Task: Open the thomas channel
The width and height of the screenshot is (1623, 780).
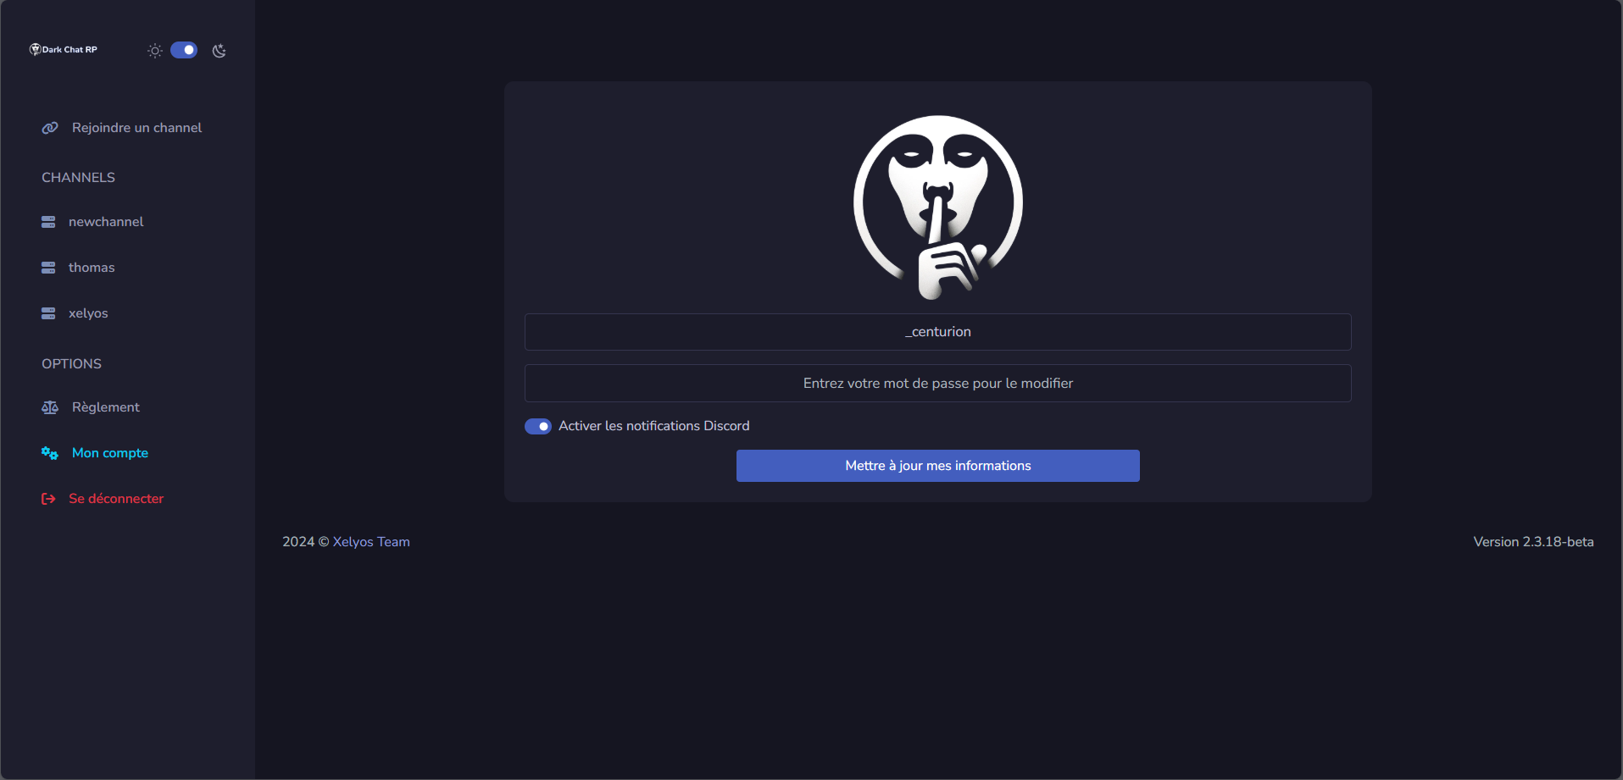Action: pos(92,268)
